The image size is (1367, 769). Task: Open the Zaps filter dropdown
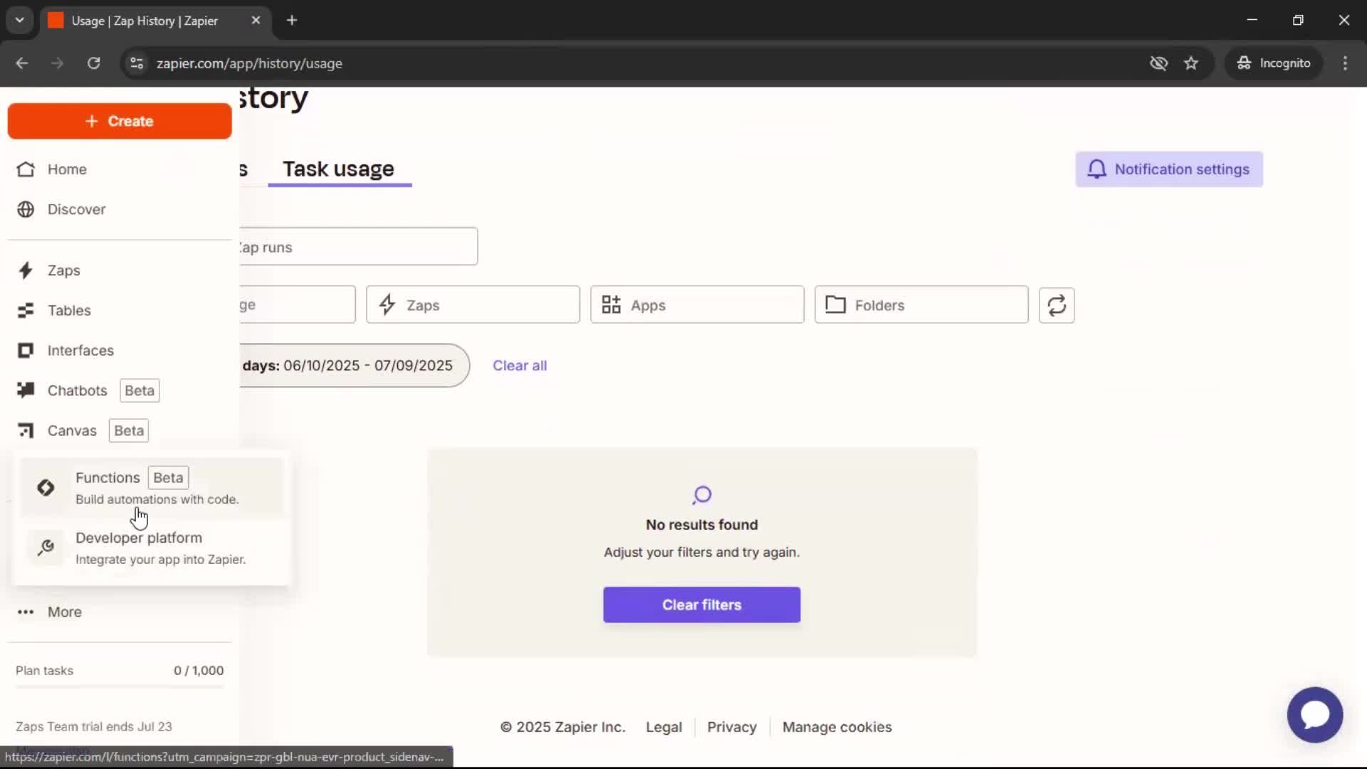pos(473,305)
